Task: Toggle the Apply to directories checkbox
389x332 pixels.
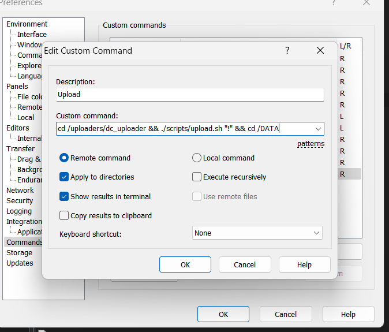Action: click(64, 177)
